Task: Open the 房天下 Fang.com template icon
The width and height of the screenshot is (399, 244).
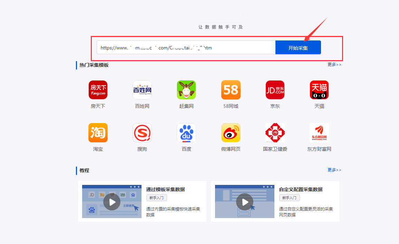Action: click(98, 90)
